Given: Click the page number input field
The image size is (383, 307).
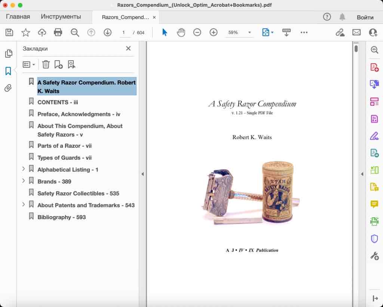Looking at the screenshot, I should (124, 33).
